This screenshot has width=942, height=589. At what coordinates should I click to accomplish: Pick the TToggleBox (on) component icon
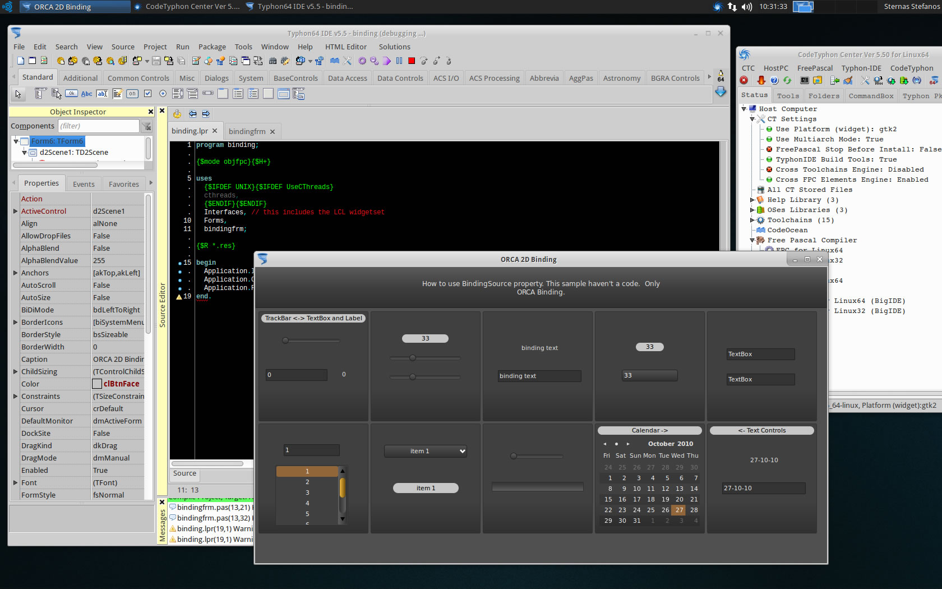tap(132, 94)
